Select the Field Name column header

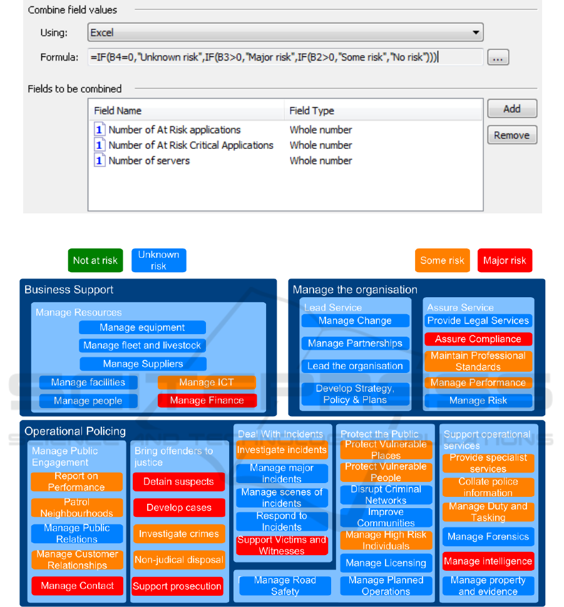pyautogui.click(x=187, y=111)
